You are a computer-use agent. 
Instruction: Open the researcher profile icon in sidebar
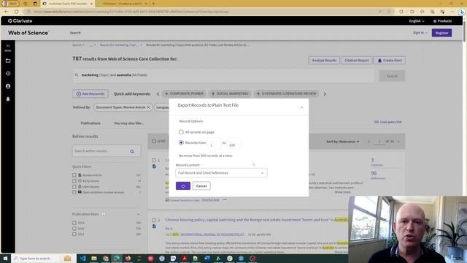(8, 86)
